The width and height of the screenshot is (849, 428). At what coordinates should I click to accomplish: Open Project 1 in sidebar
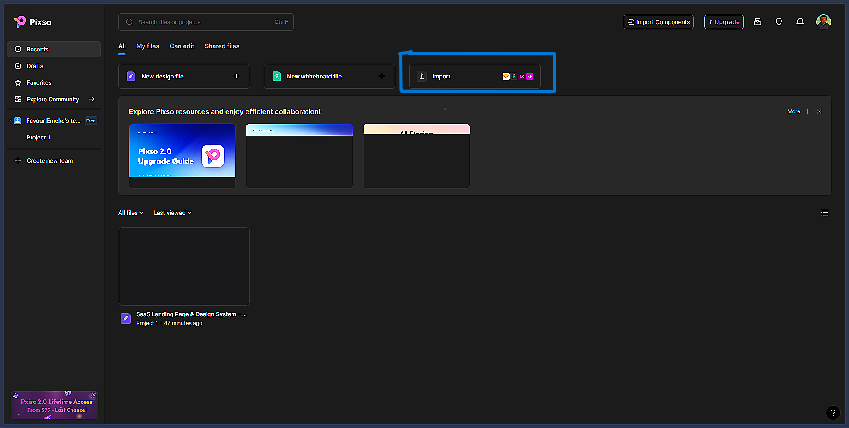click(x=38, y=137)
